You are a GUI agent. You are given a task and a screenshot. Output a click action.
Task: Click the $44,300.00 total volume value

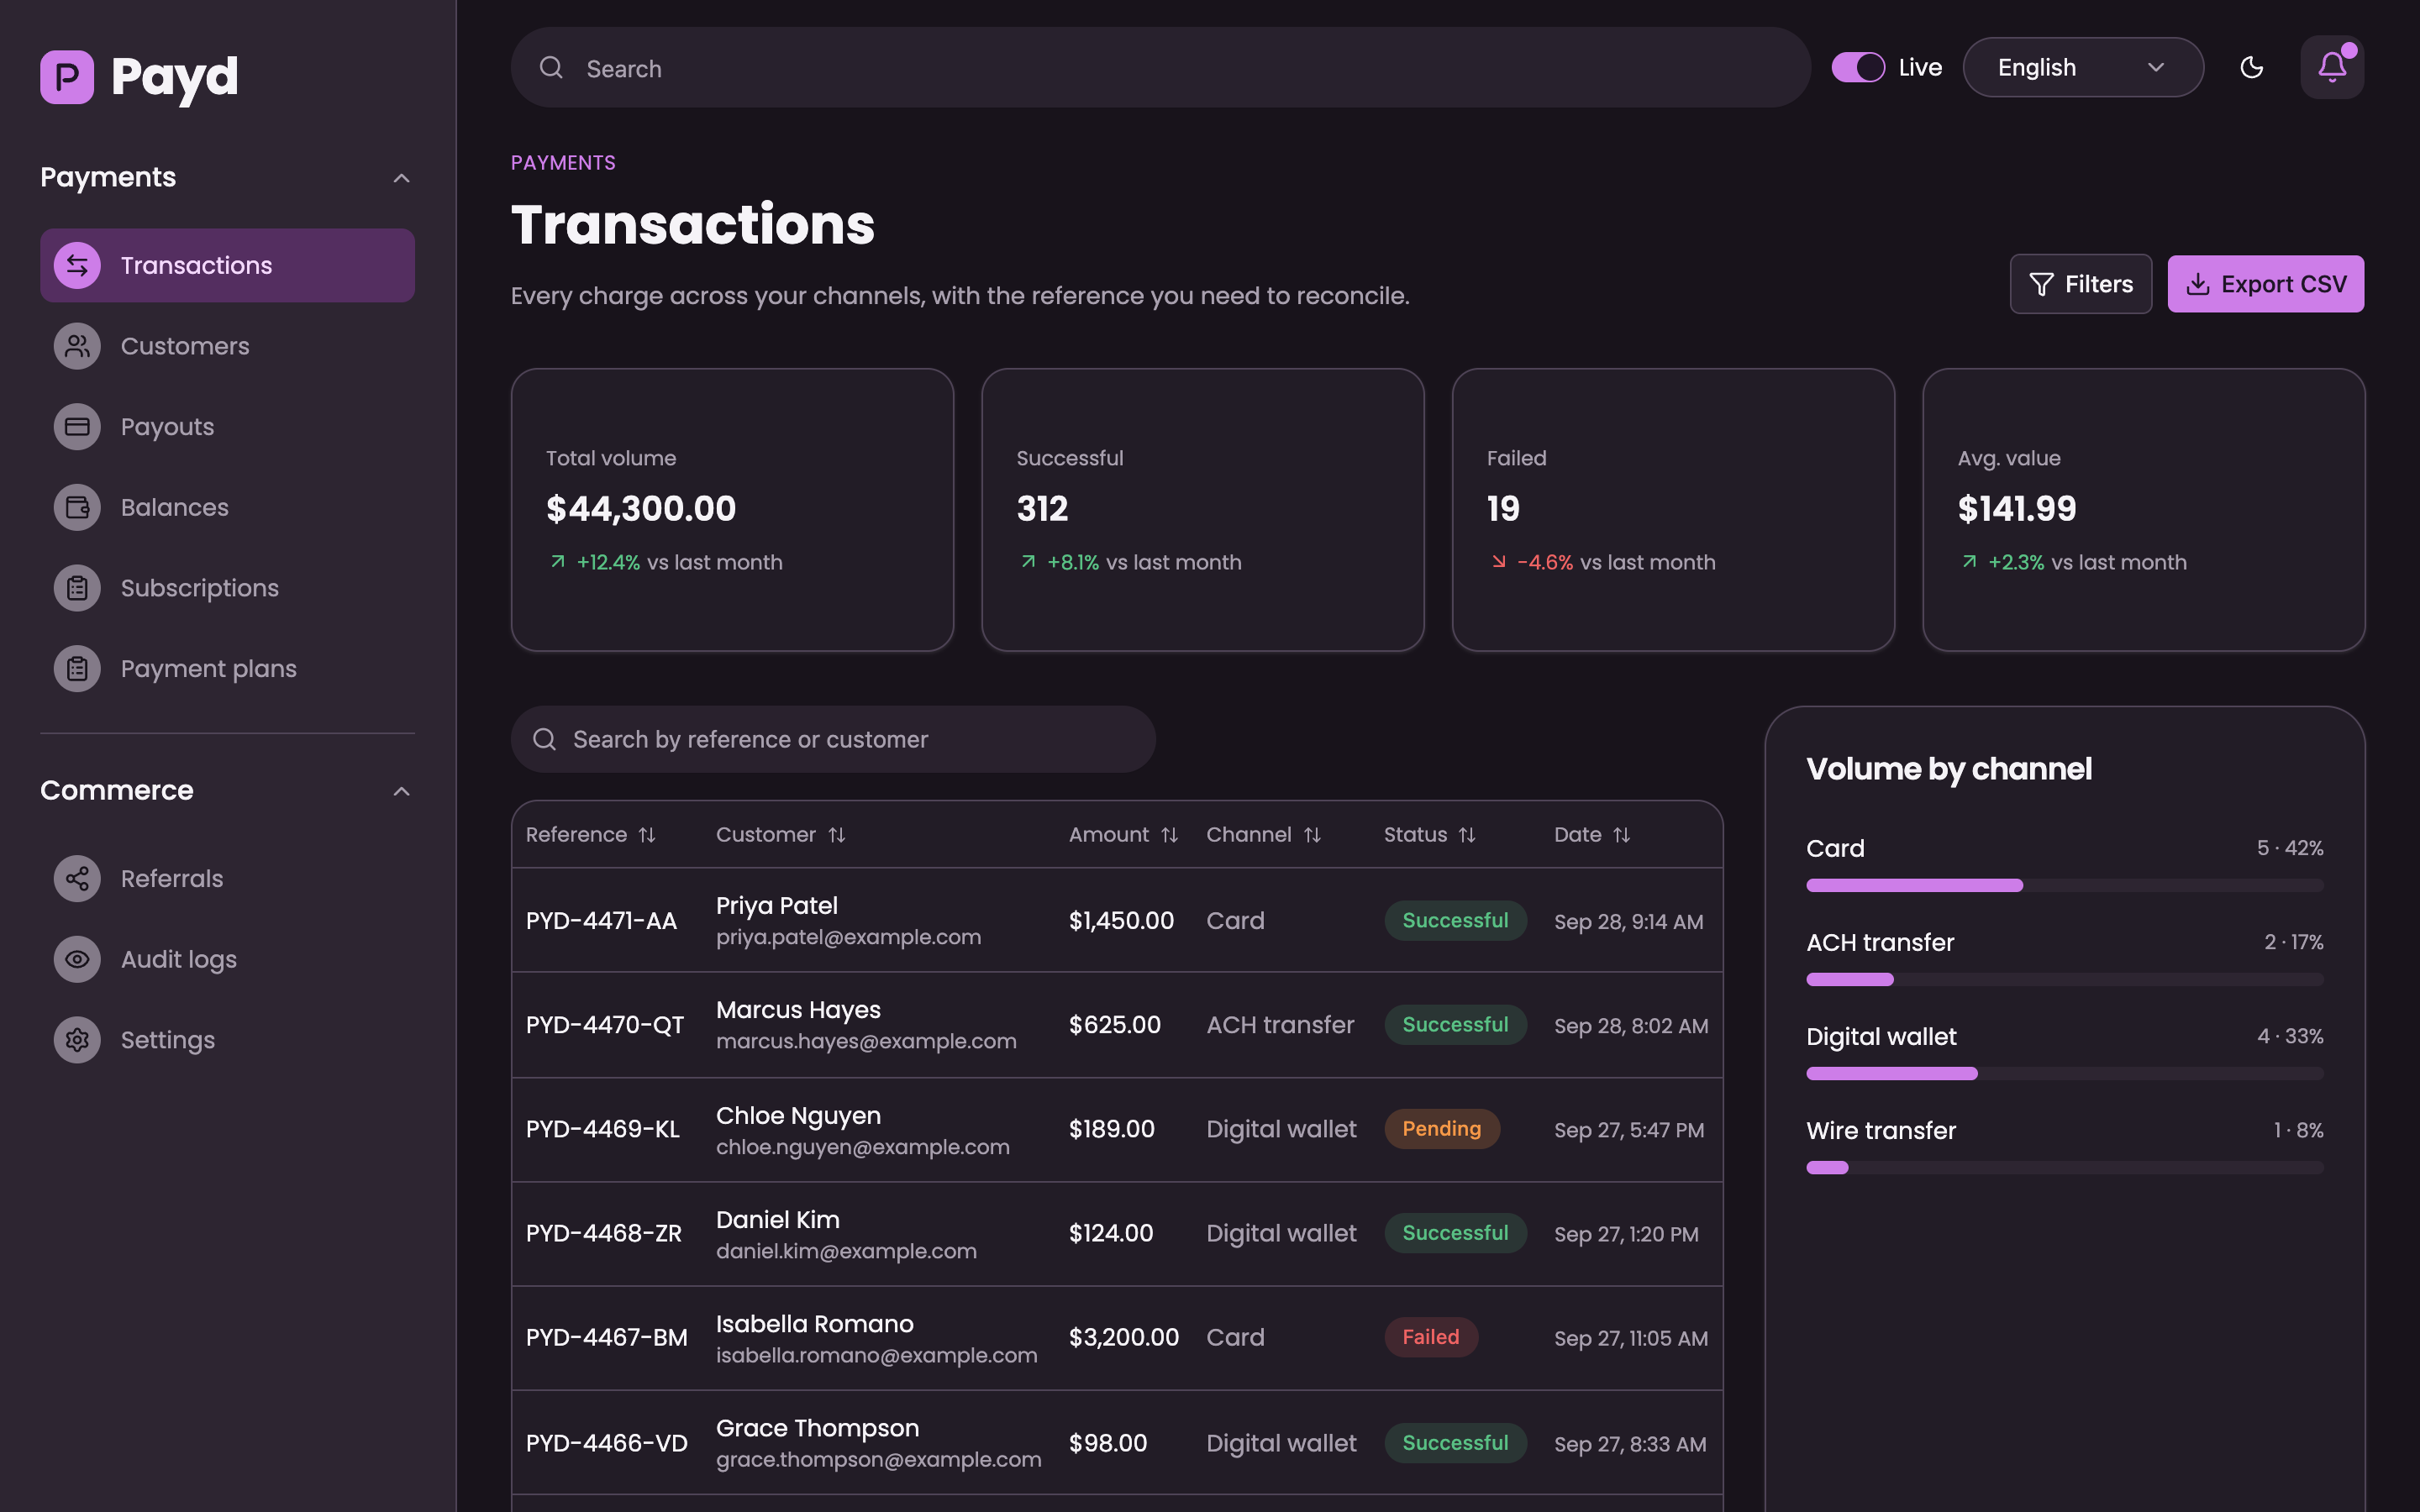click(x=641, y=509)
